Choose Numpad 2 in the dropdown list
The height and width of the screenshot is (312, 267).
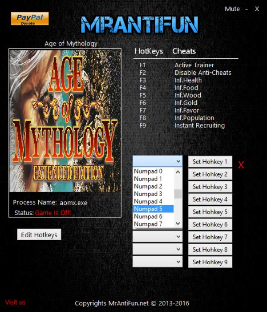pyautogui.click(x=153, y=186)
